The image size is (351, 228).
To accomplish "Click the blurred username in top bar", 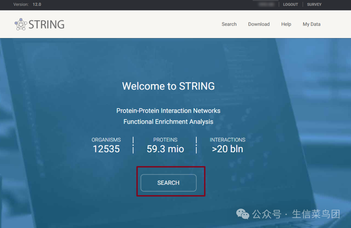I will pos(266,5).
